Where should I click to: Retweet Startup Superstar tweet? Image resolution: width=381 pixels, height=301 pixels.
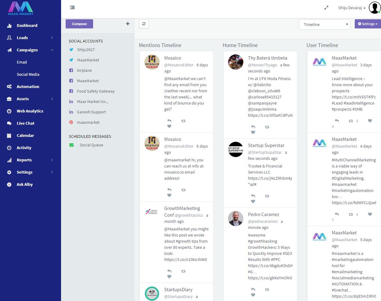tap(267, 196)
